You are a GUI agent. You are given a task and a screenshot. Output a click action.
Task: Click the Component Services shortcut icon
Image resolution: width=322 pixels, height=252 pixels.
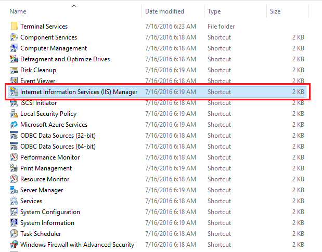14,37
